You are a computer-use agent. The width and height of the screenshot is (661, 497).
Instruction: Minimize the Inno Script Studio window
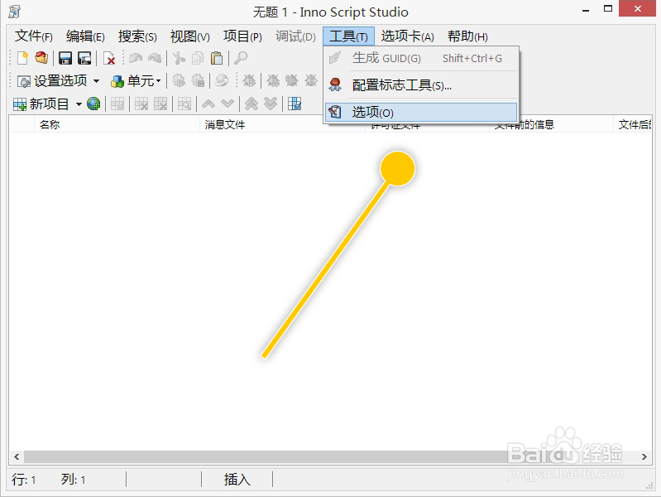coord(586,9)
